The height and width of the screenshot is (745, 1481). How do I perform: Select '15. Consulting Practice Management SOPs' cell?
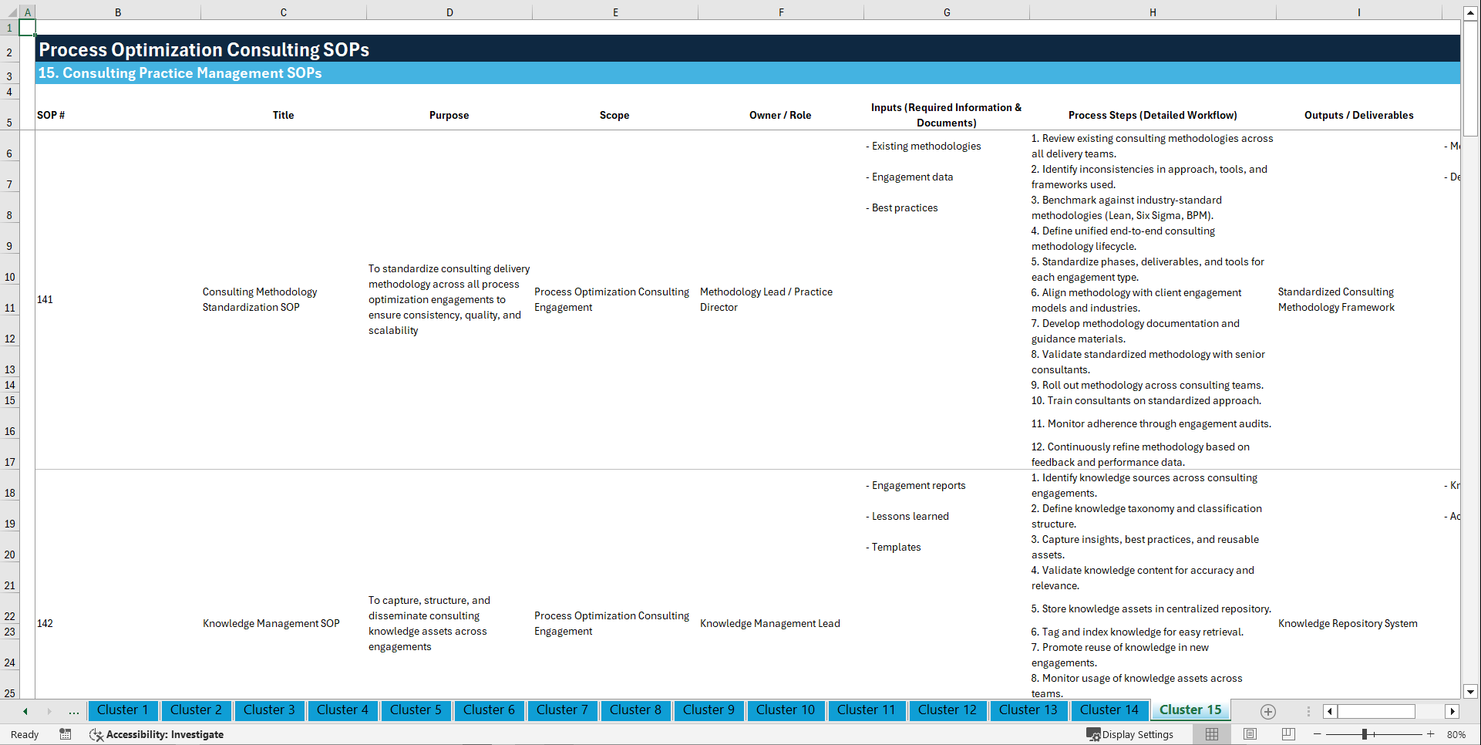coord(180,72)
